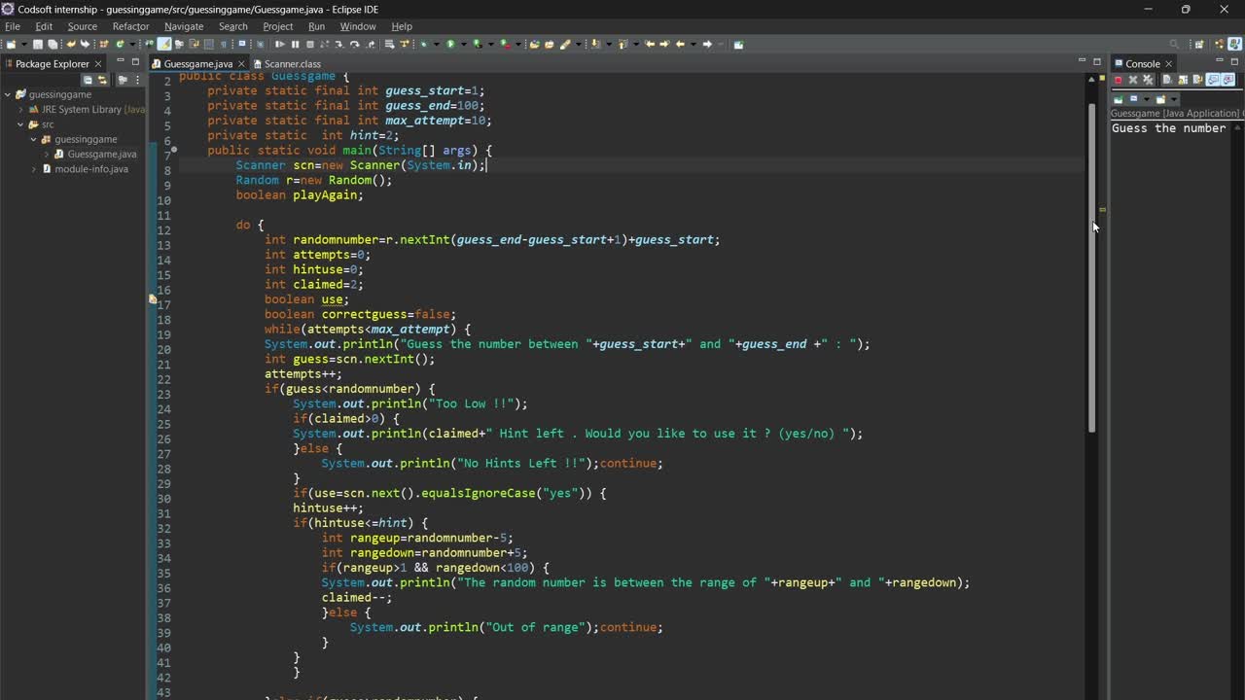
Task: Open the Back history dropdown arrow
Action: pyautogui.click(x=694, y=44)
